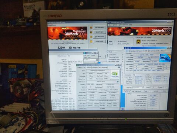Click the Edit Description button in 3DMark
This screenshot has height=133, width=177.
(100, 27)
